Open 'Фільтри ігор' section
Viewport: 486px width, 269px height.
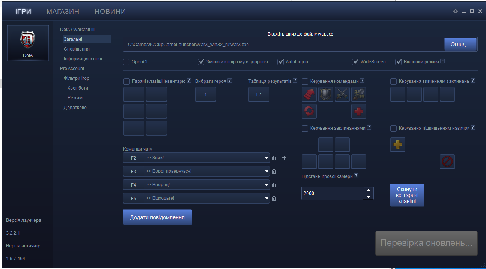(x=77, y=78)
